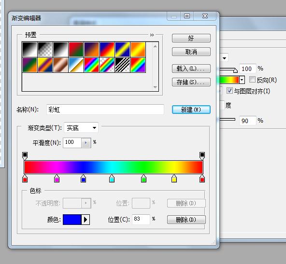Select the right opacity stop above gradient
Image resolution: width=286 pixels, height=264 pixels.
(202, 156)
